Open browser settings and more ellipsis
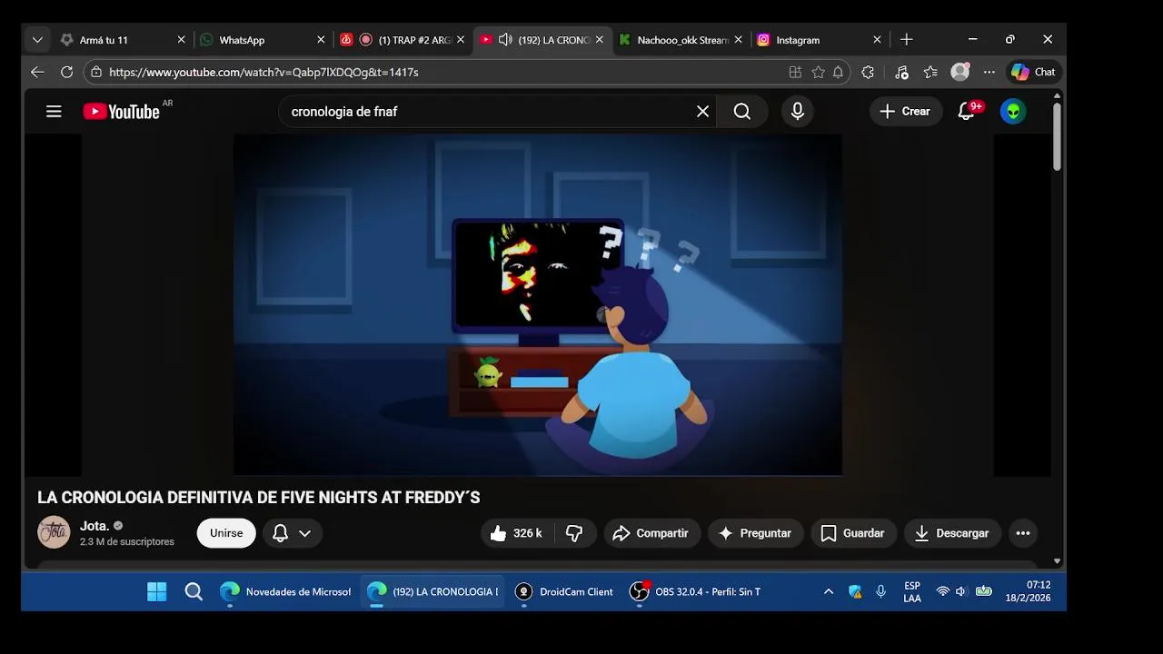The height and width of the screenshot is (654, 1163). tap(989, 72)
